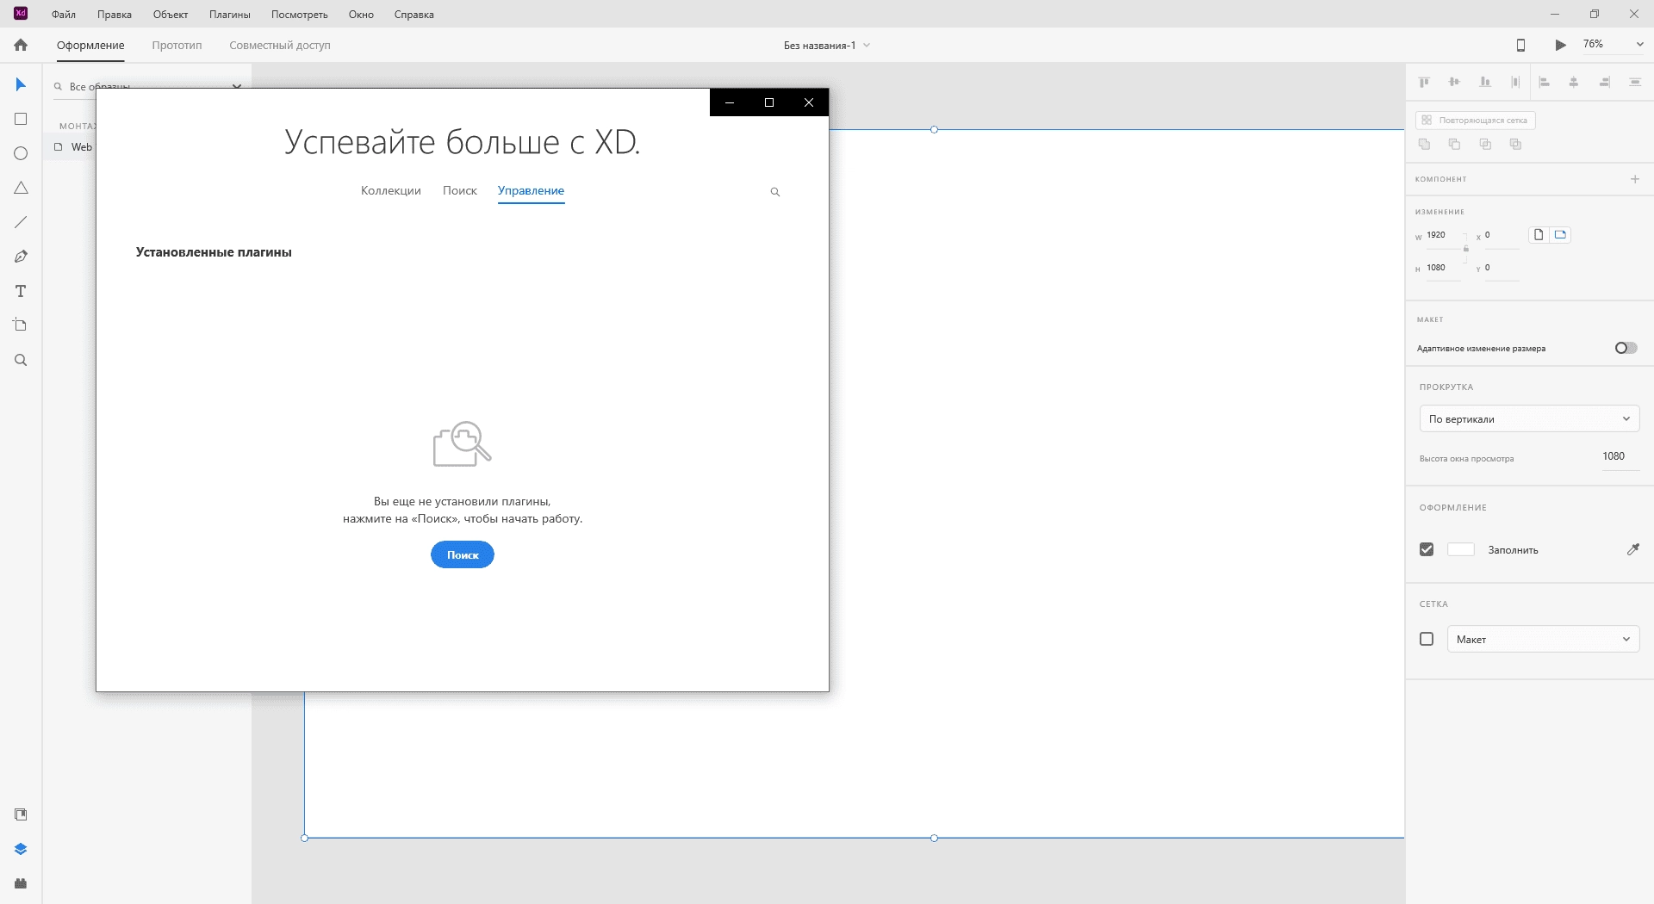Toggle Адаптивное изменение размера switch
The height and width of the screenshot is (904, 1654).
tap(1626, 348)
